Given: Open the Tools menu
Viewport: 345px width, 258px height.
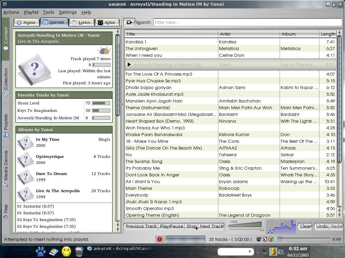Looking at the screenshot, I should (x=49, y=12).
